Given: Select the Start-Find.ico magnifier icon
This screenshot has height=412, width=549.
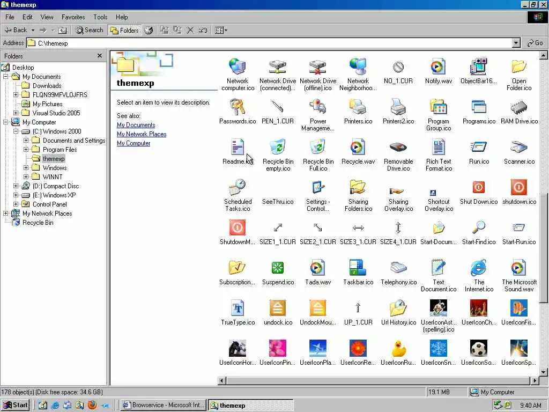Looking at the screenshot, I should click(479, 227).
